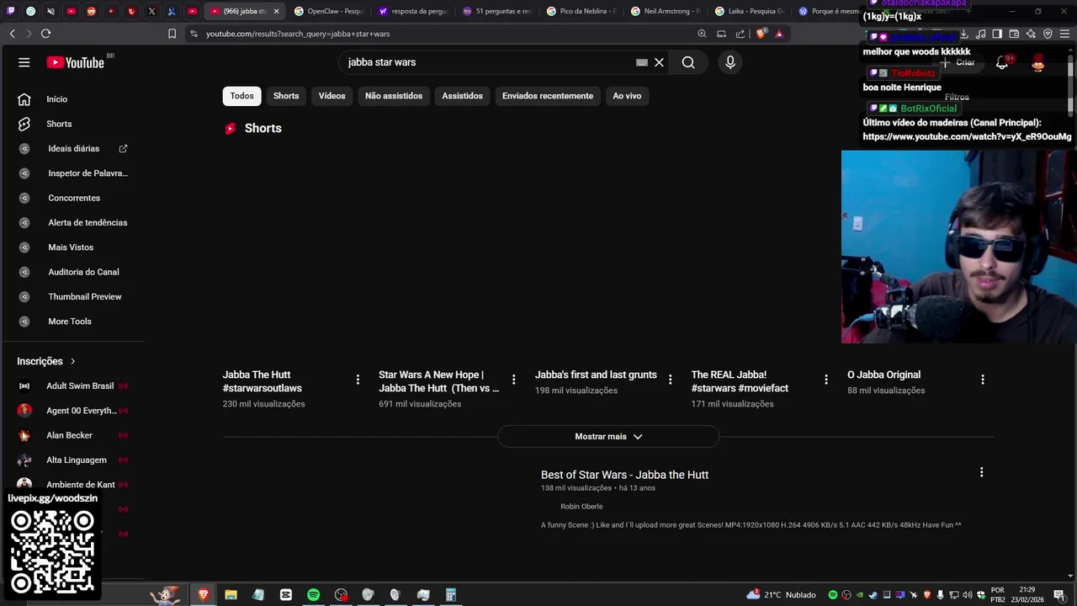Click the share icon in the address bar
Viewport: 1077px width, 606px height.
[740, 34]
